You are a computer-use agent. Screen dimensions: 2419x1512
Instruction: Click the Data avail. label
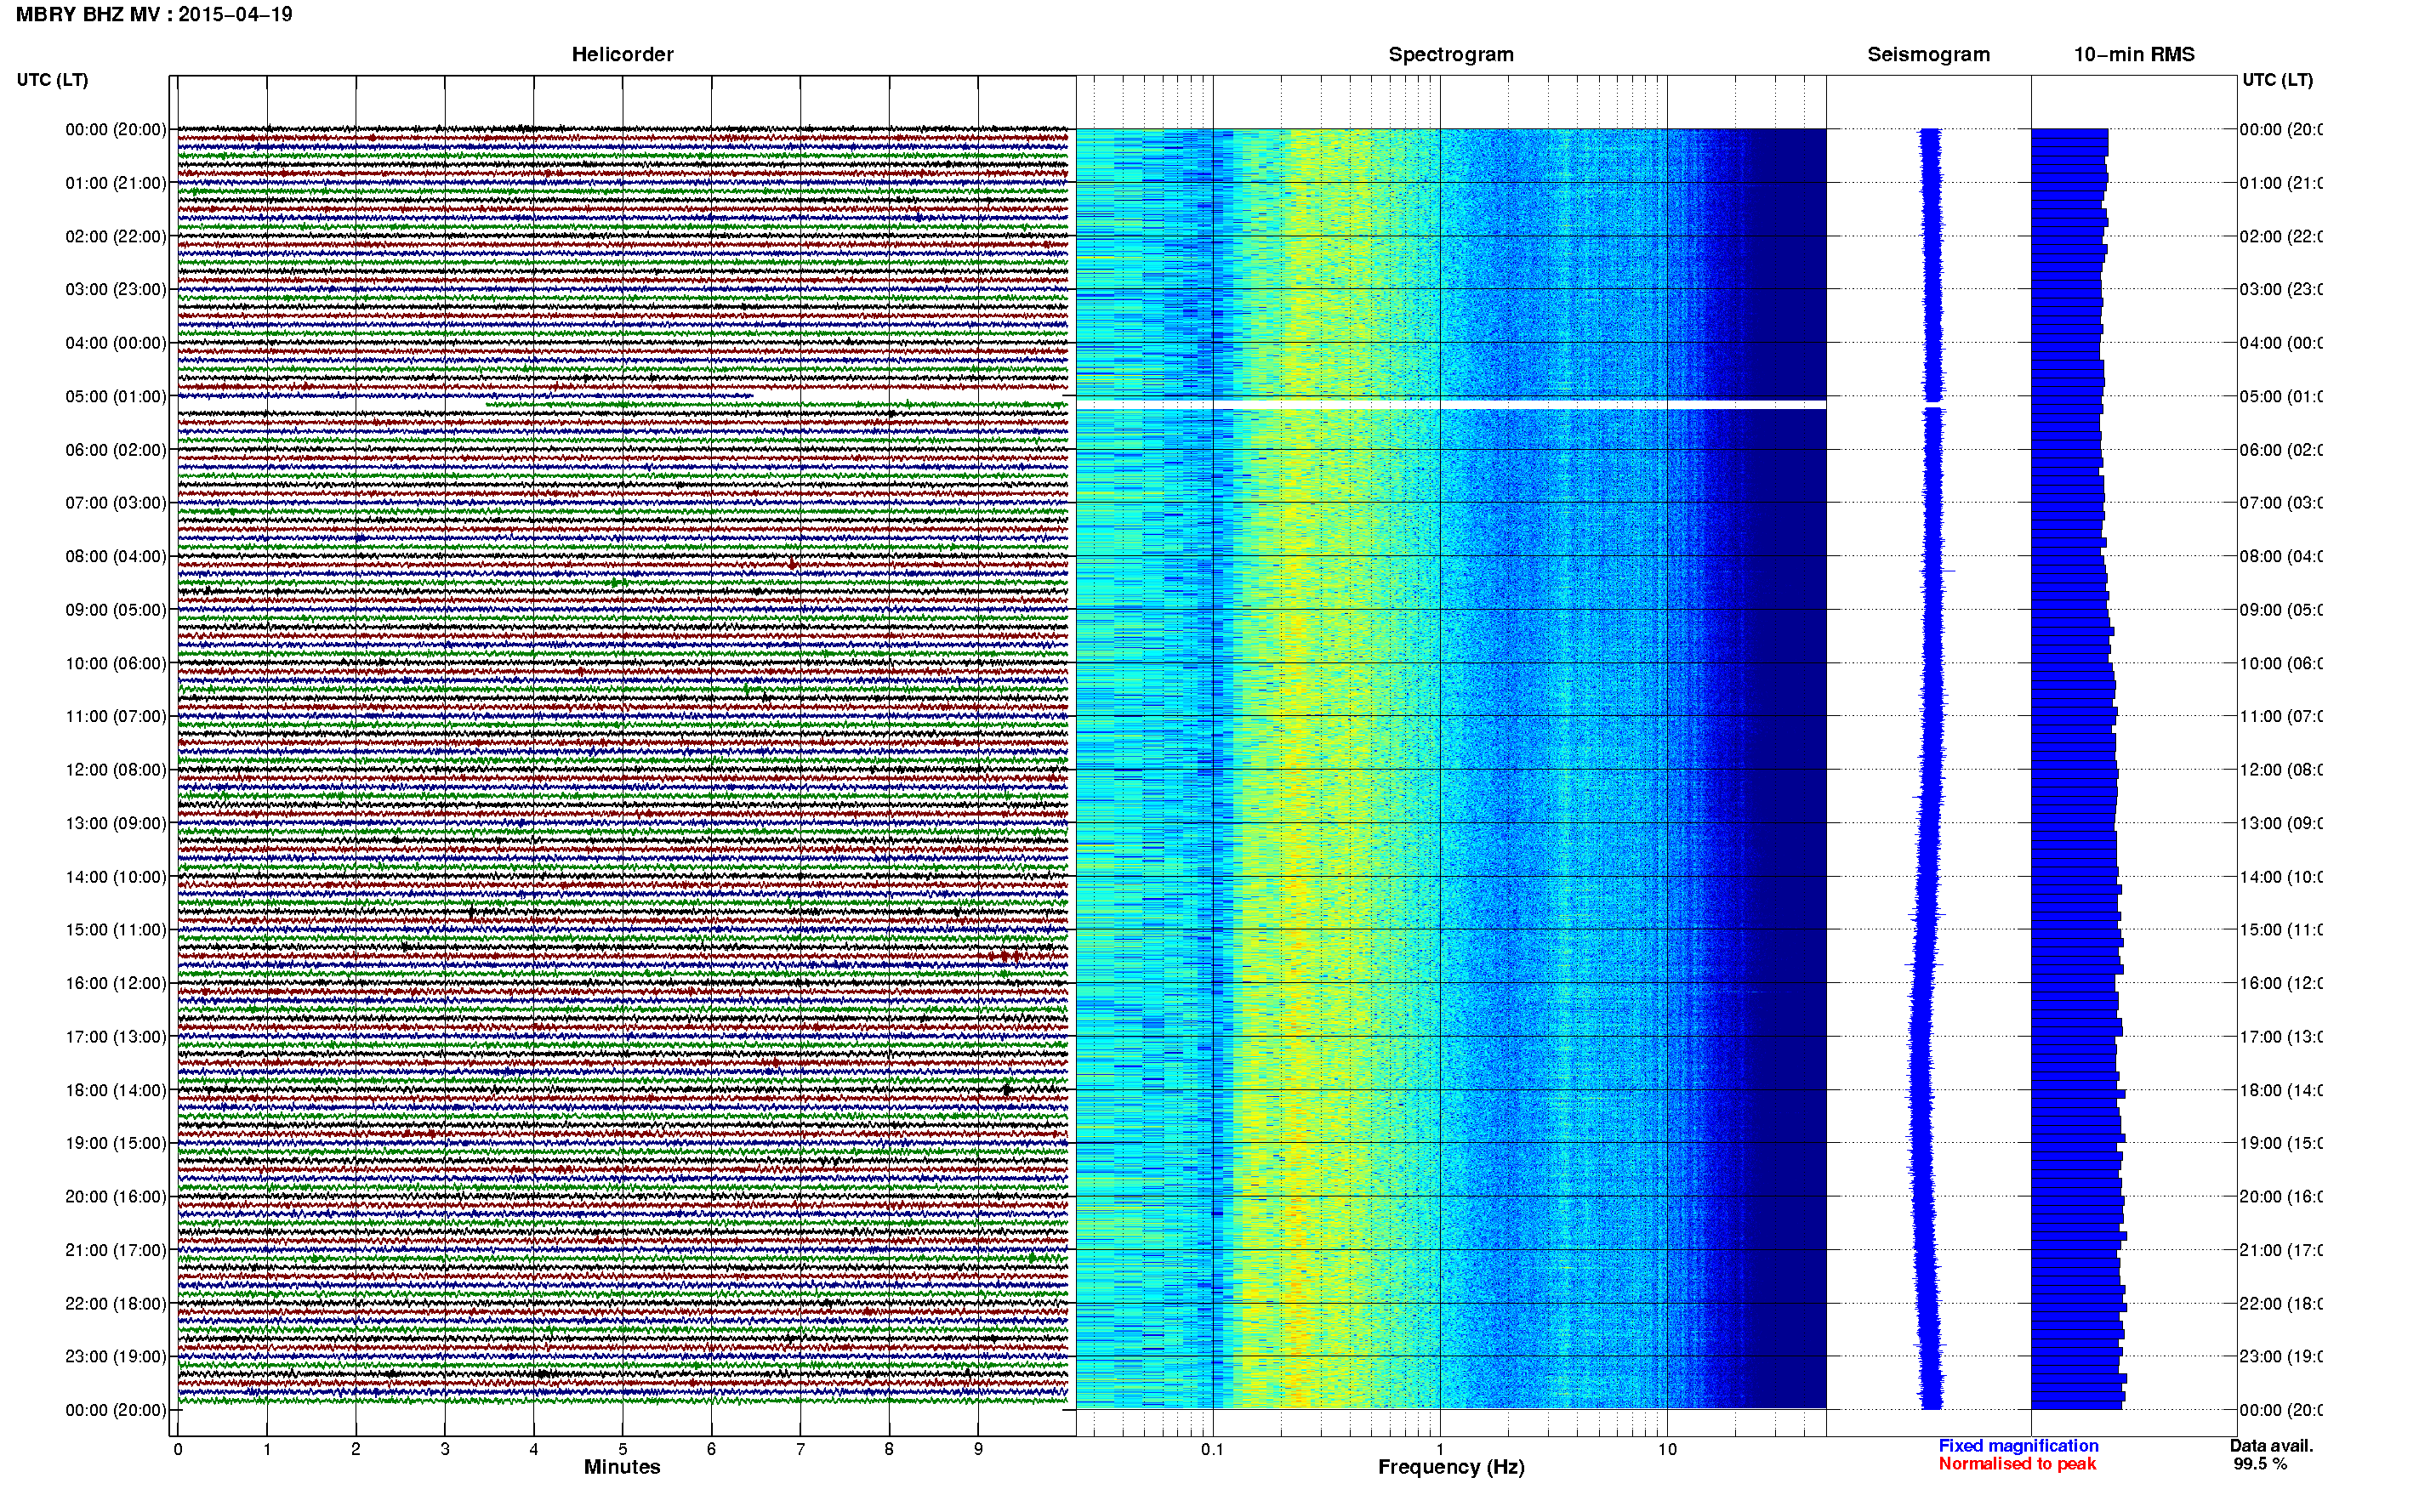click(x=2272, y=1446)
